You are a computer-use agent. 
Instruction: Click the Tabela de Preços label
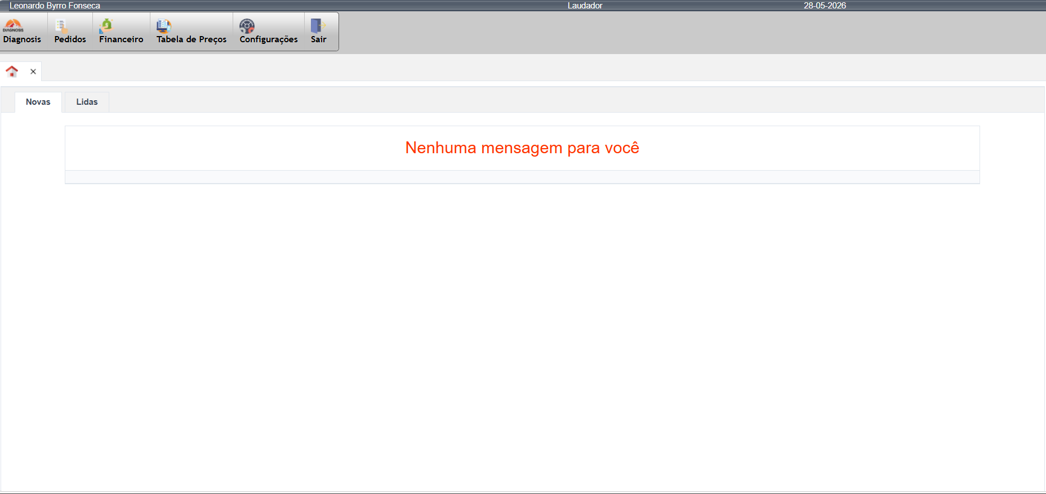pyautogui.click(x=192, y=39)
